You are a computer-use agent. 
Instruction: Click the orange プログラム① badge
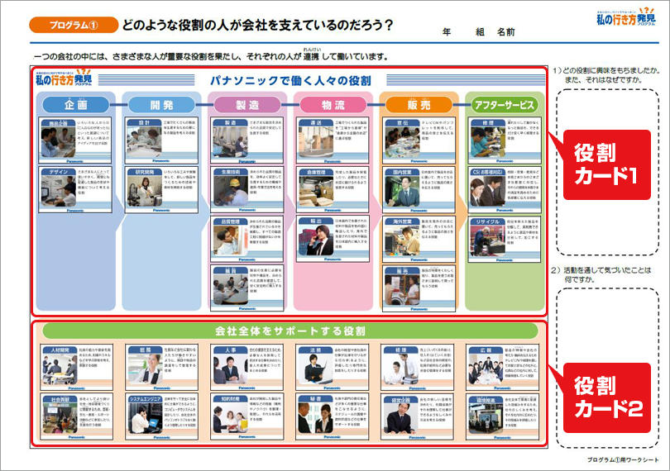74,25
